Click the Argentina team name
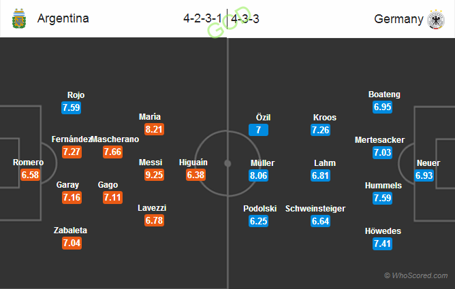 (x=63, y=18)
